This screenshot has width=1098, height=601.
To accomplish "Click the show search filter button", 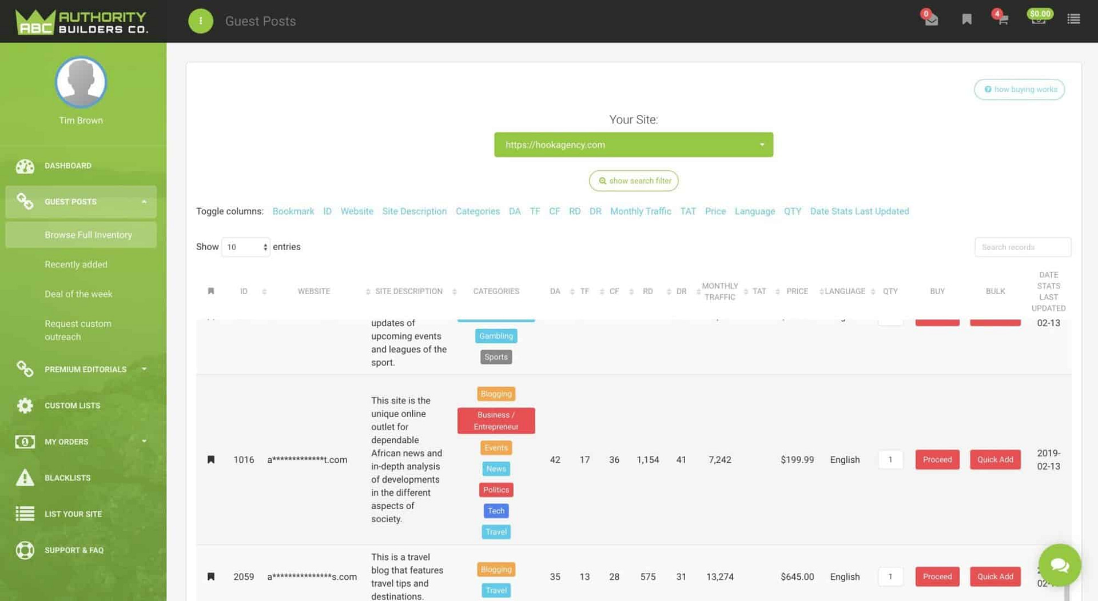I will [633, 181].
